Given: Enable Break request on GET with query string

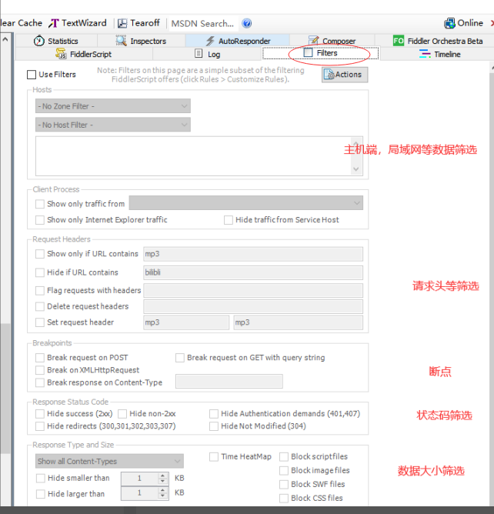Looking at the screenshot, I should 180,358.
